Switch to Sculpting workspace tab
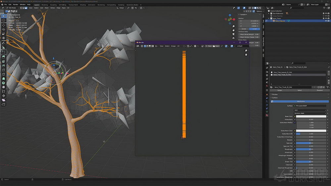The width and height of the screenshot is (331, 186). pos(53,5)
